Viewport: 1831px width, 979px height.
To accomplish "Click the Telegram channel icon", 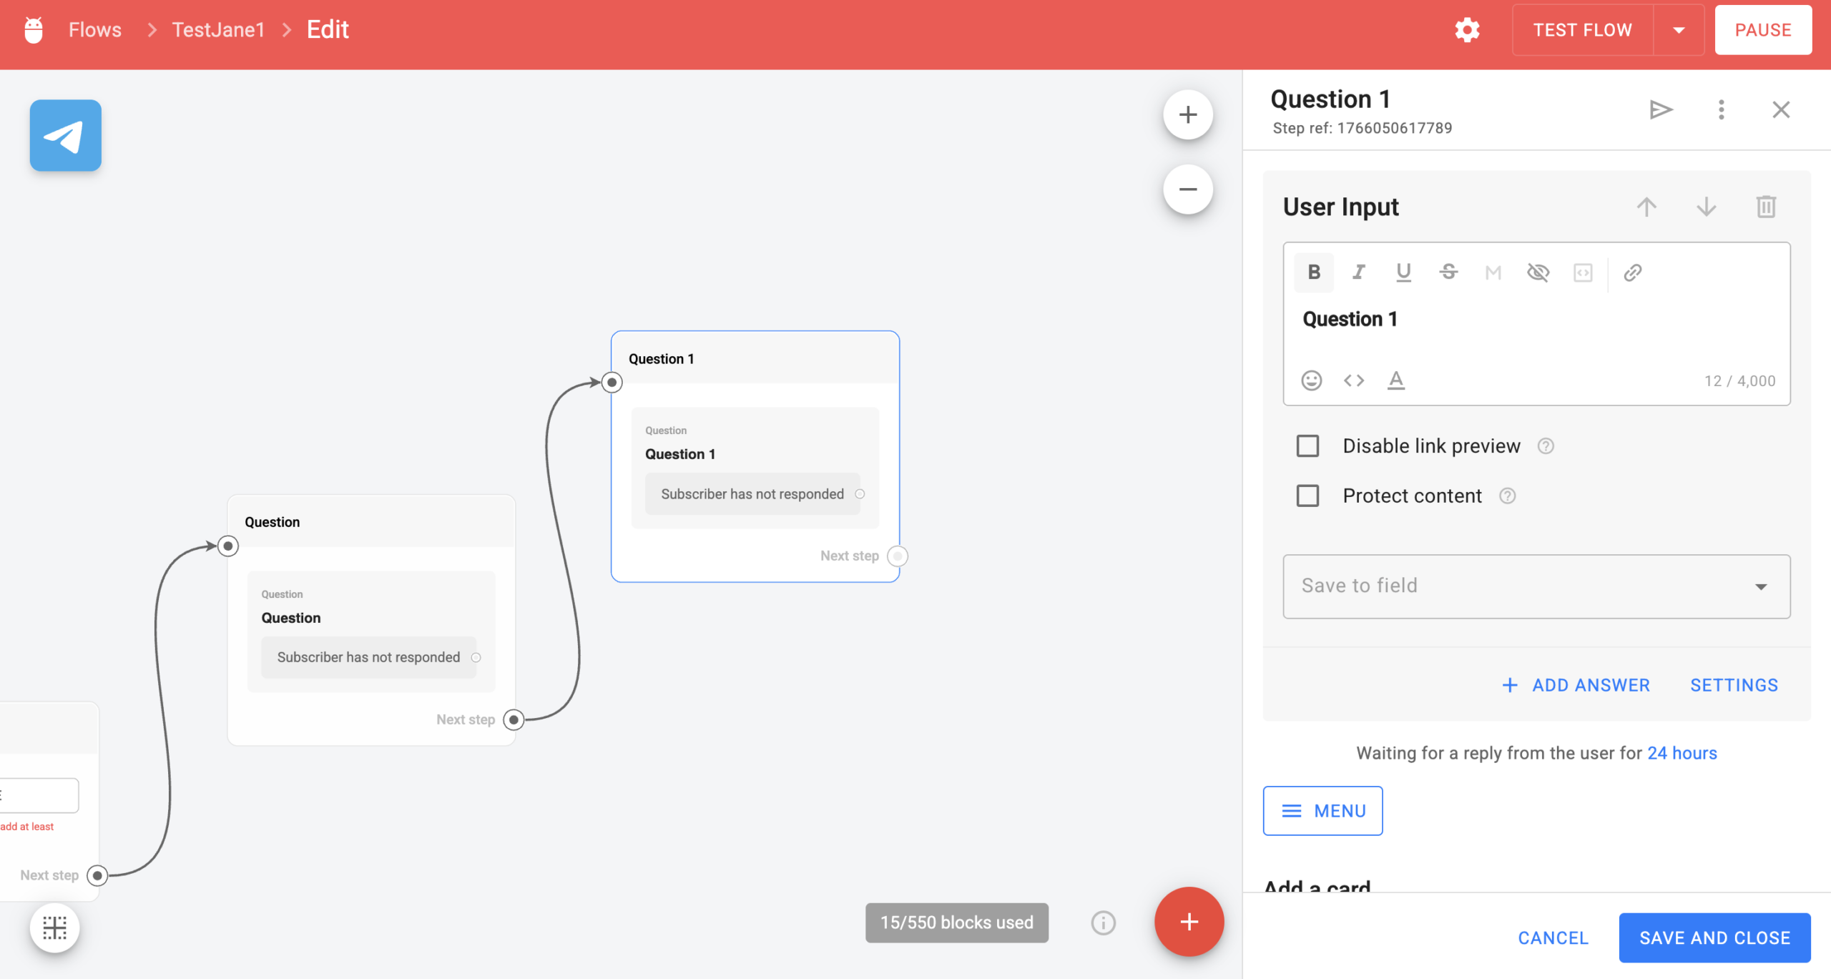I will click(65, 135).
